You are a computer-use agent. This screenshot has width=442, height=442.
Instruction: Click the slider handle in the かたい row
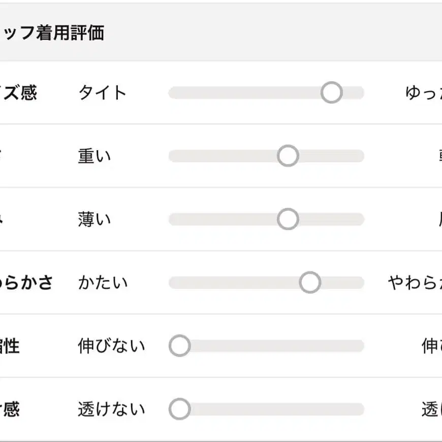click(309, 282)
